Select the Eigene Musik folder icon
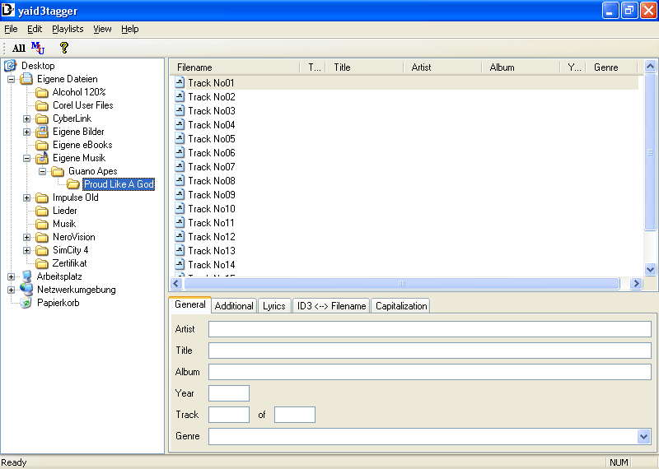 pos(42,158)
